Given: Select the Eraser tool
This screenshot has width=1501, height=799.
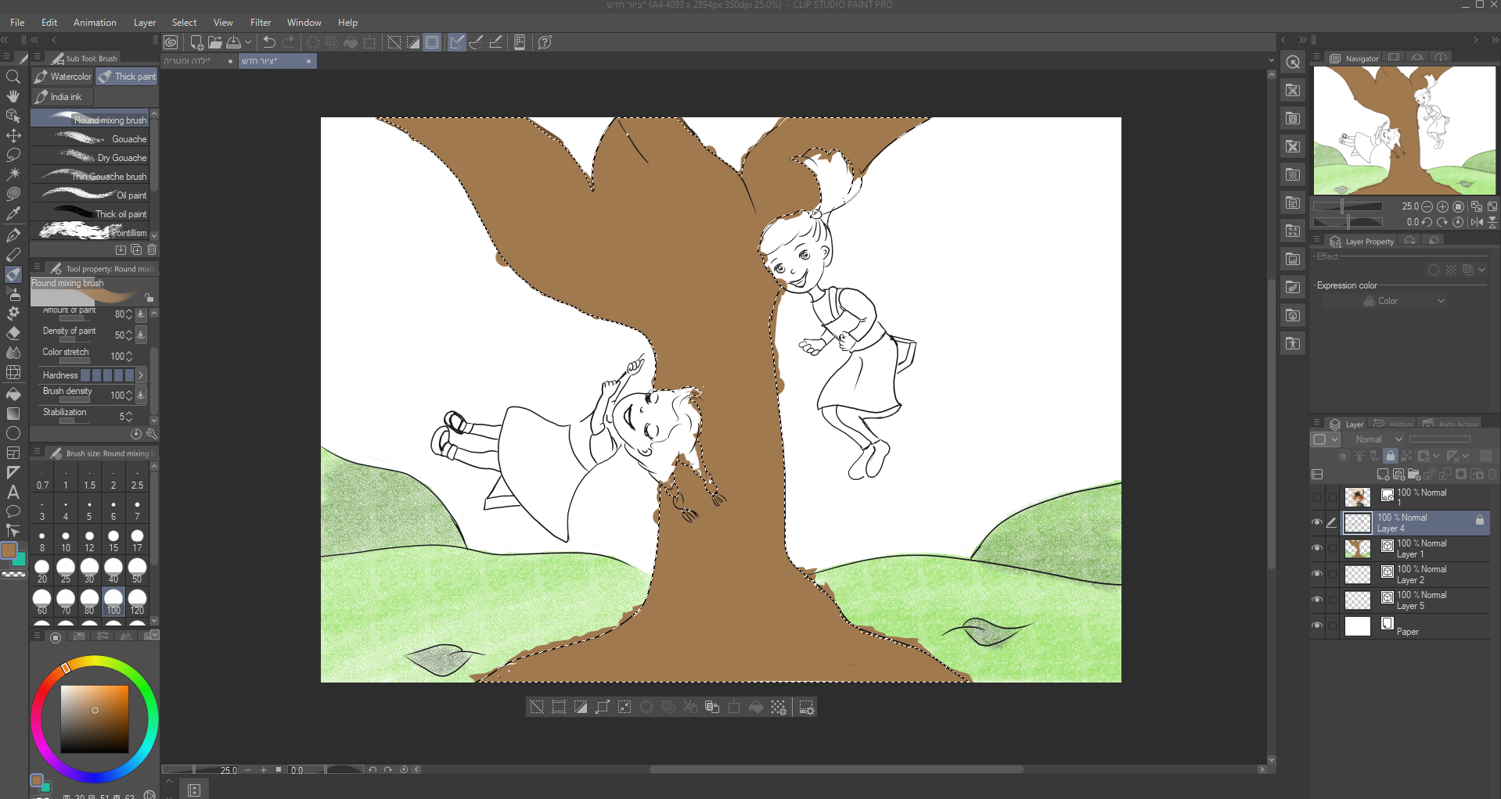Looking at the screenshot, I should (x=13, y=333).
